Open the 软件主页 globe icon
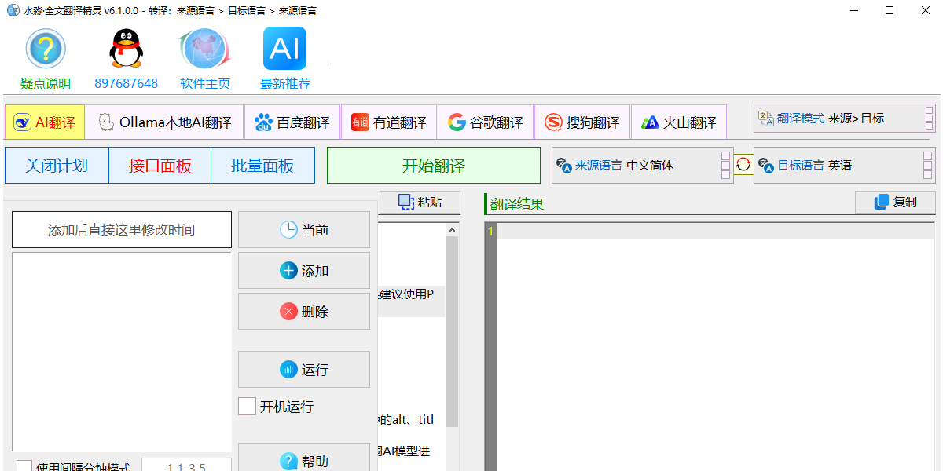The image size is (943, 471). [204, 48]
